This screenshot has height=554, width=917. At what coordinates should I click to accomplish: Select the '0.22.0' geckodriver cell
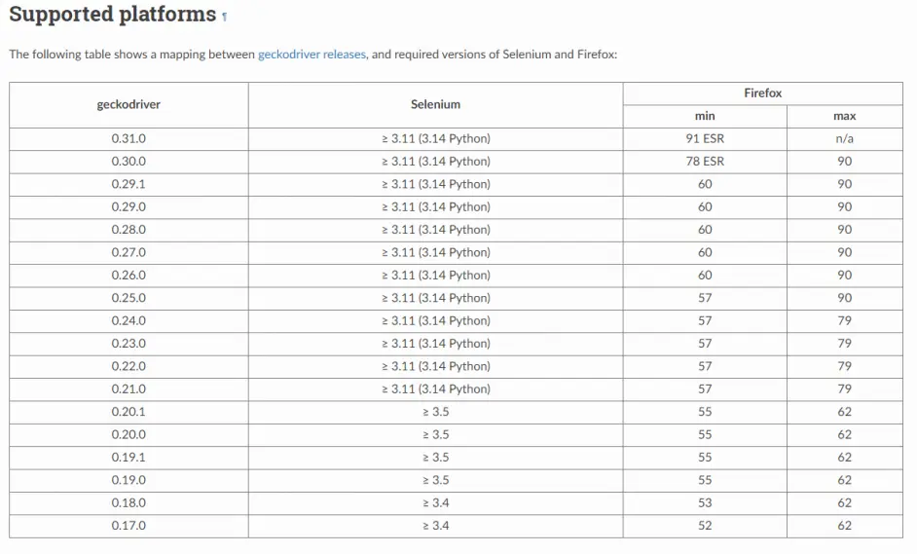[x=128, y=367]
